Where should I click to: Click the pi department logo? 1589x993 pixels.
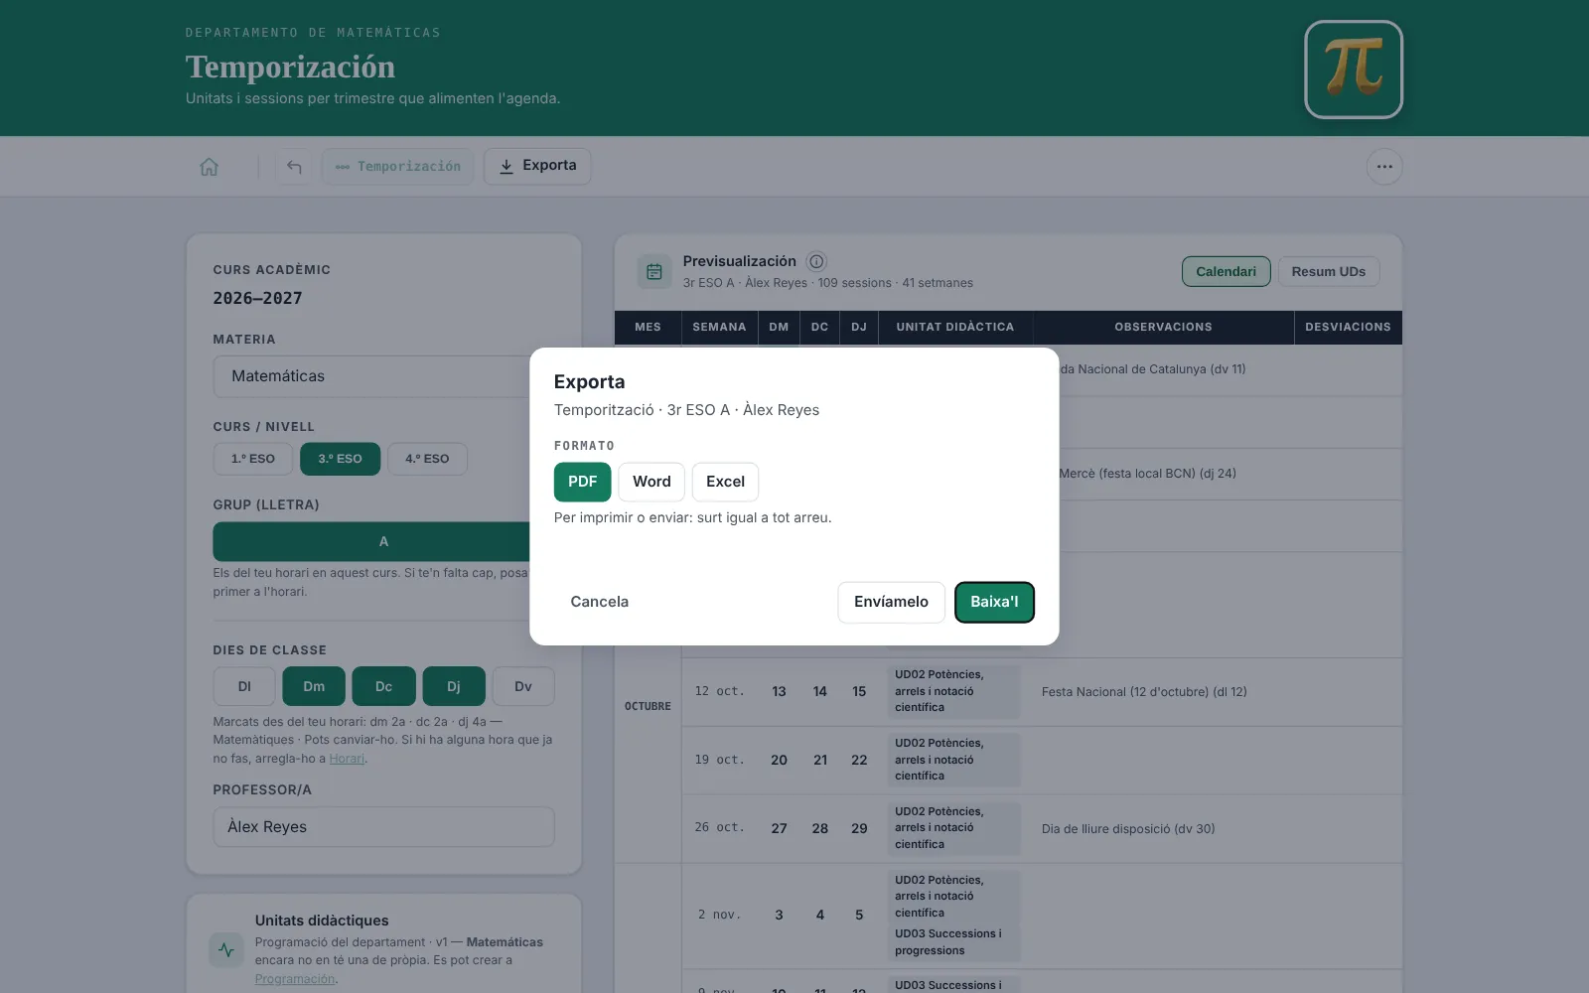(x=1354, y=70)
